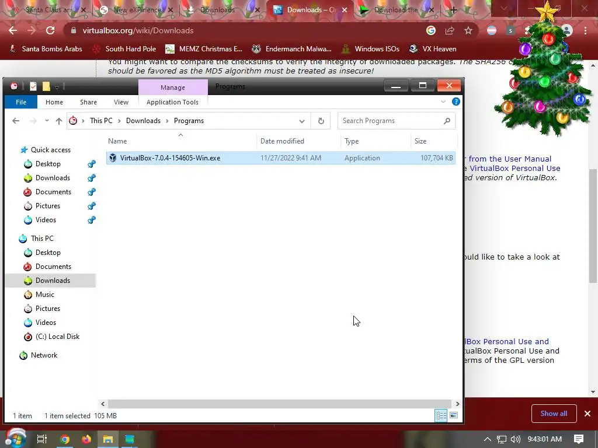Open Chrome three-dot menu
The image size is (598, 448).
point(585,30)
